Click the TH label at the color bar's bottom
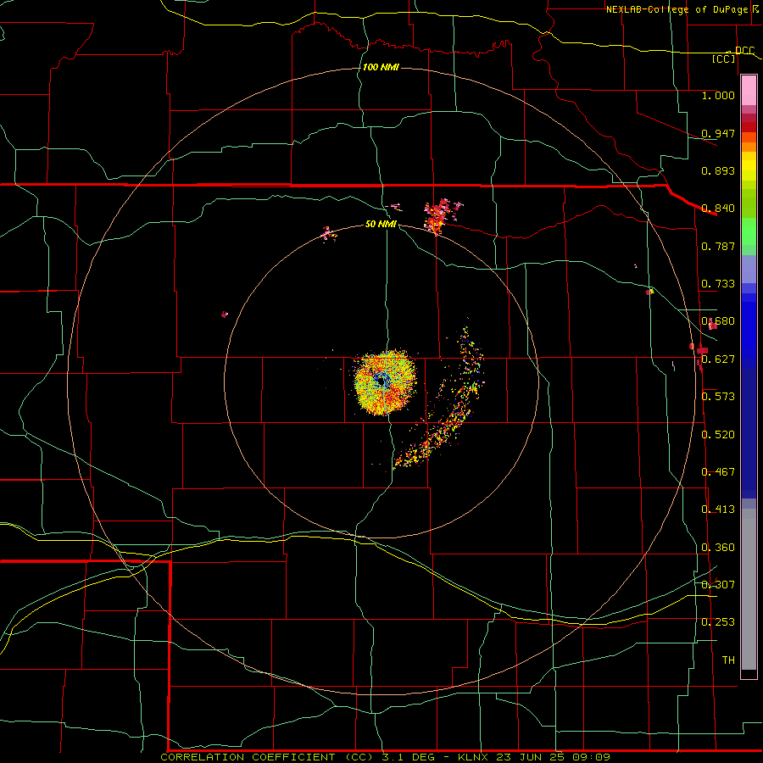The height and width of the screenshot is (763, 763). (728, 660)
